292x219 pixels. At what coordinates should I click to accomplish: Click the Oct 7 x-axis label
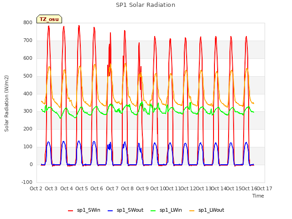click(x=112, y=188)
